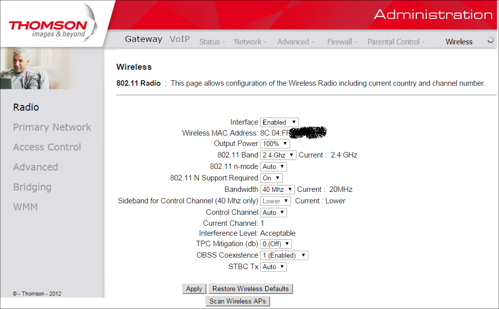
Task: Click Restore Wireless Defaults button
Action: (250, 289)
